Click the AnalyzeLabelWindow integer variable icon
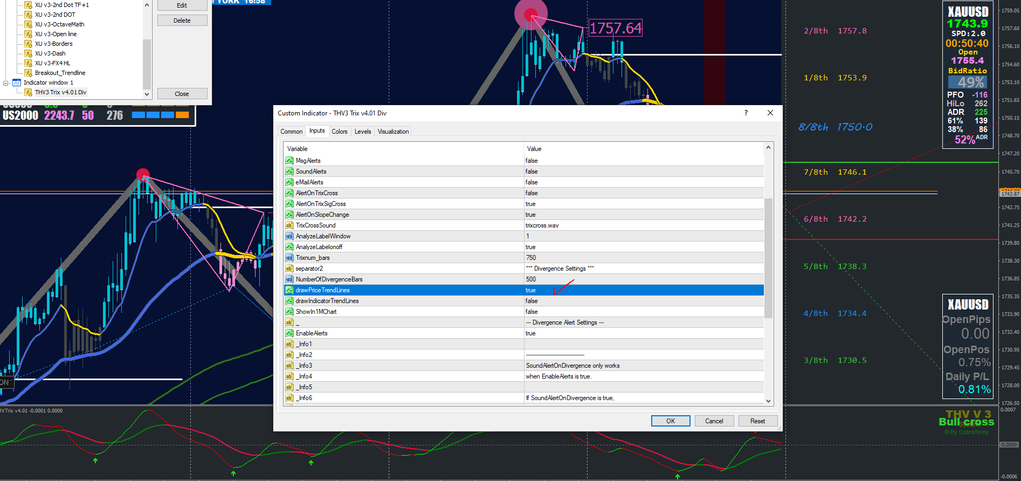This screenshot has height=481, width=1021. (289, 236)
